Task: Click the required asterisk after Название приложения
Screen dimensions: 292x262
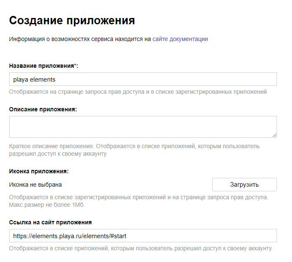Action: (76, 65)
